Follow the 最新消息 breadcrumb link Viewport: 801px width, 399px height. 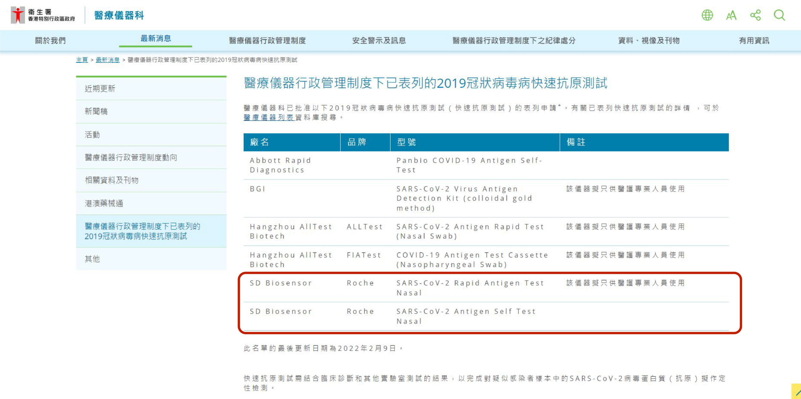(108, 60)
